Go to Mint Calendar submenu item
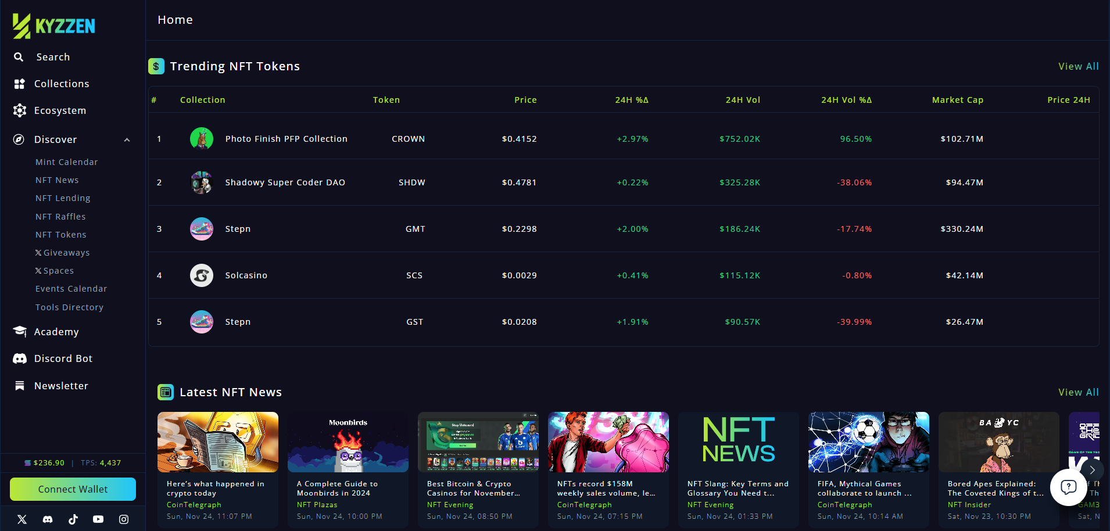This screenshot has width=1110, height=531. (66, 162)
